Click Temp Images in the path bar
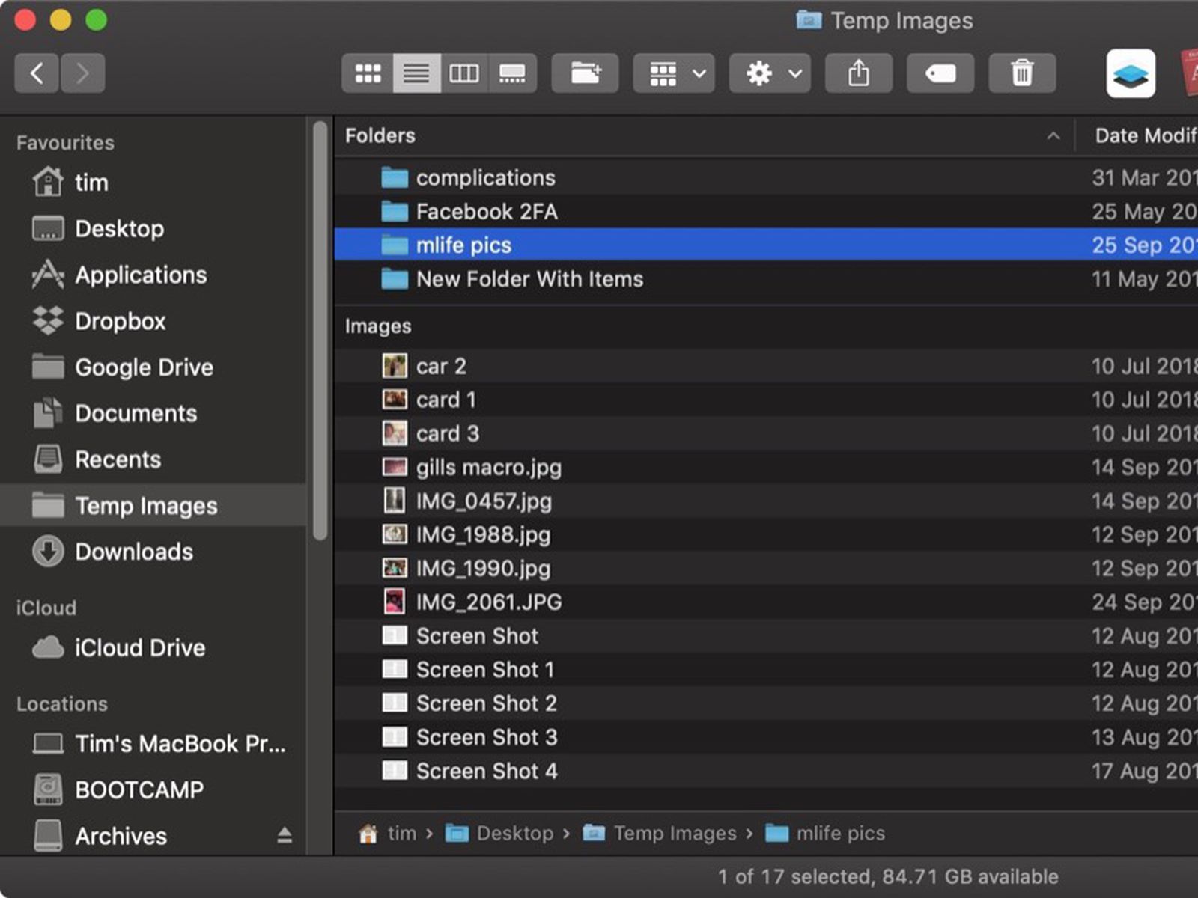Viewport: 1198px width, 898px height. [674, 833]
